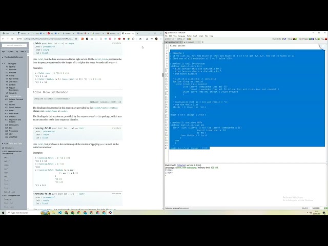The height and width of the screenshot is (246, 328).
Task: Click the 'DrRacket' link in the welcome message
Action: pyautogui.click(x=181, y=165)
